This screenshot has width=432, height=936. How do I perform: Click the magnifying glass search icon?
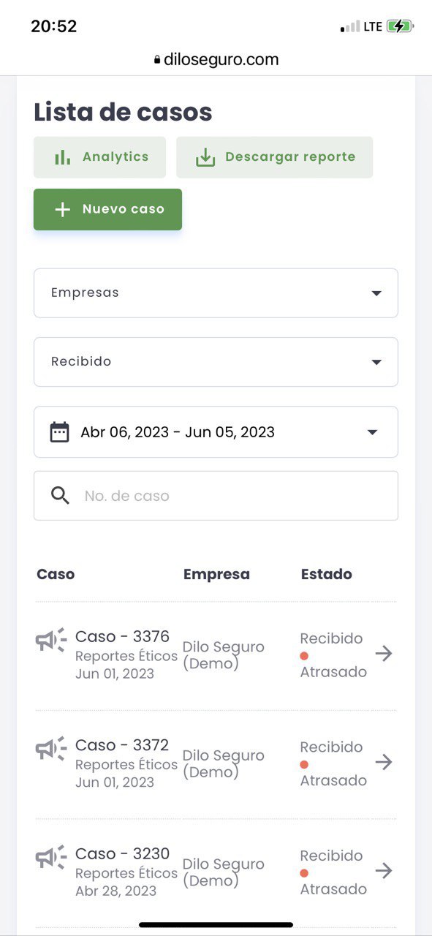coord(60,496)
